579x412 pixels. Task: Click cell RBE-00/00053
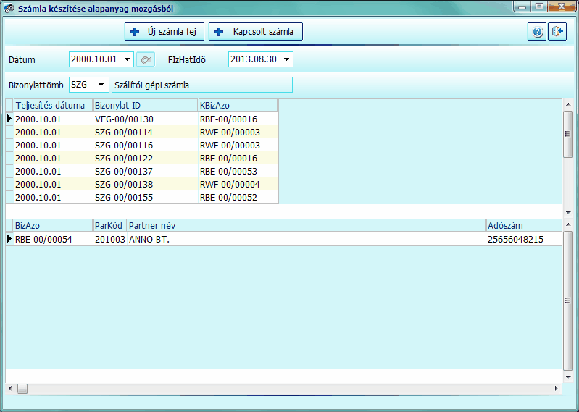point(238,171)
